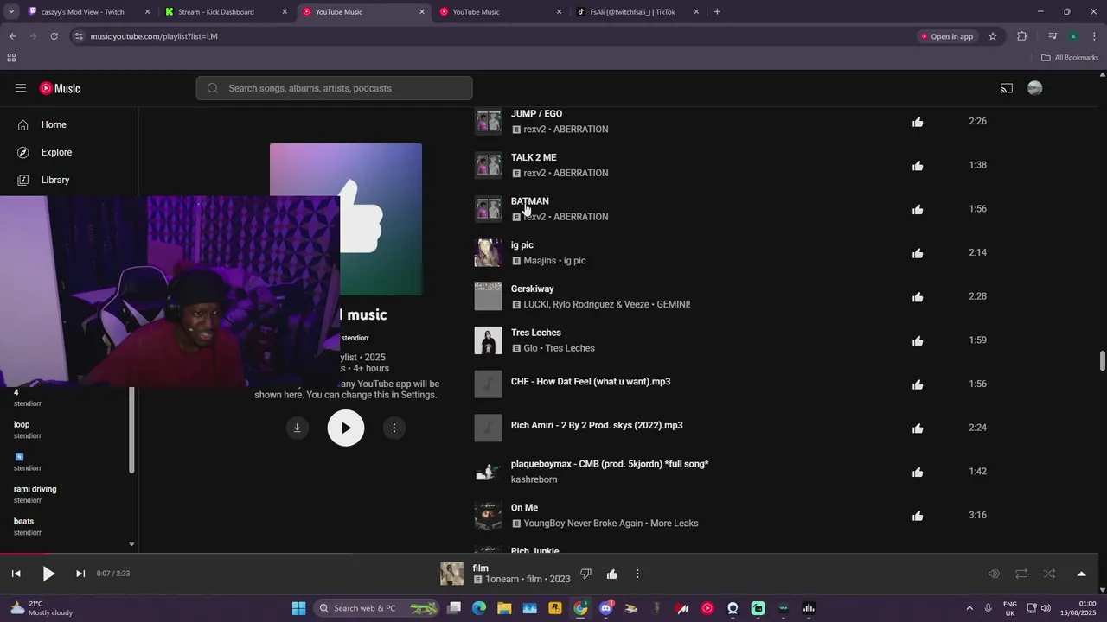The width and height of the screenshot is (1107, 622).
Task: Resume playback in bottom player bar
Action: [x=48, y=574]
